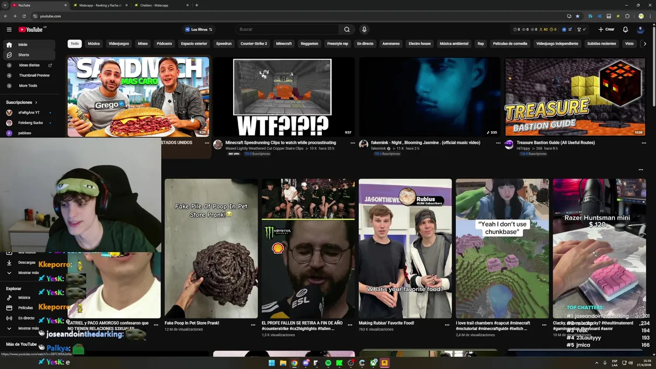Select the En directo filter chip
The width and height of the screenshot is (656, 369).
pyautogui.click(x=365, y=44)
